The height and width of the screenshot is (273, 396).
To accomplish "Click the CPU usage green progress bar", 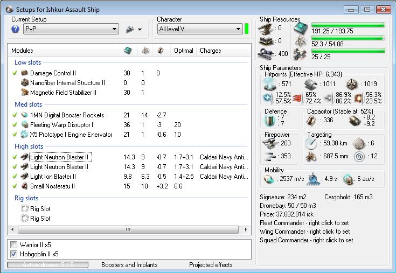I will [x=348, y=25].
